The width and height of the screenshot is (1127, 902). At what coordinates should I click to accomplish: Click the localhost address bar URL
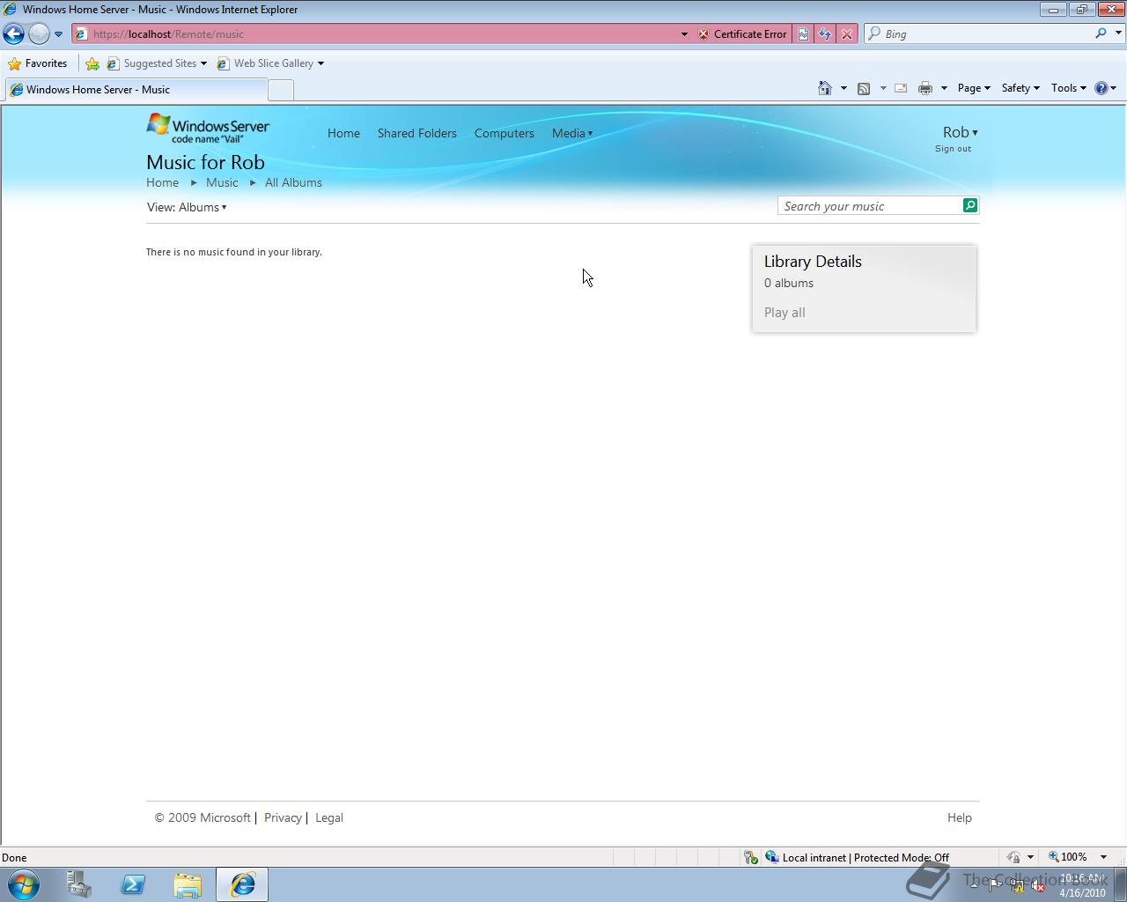168,34
